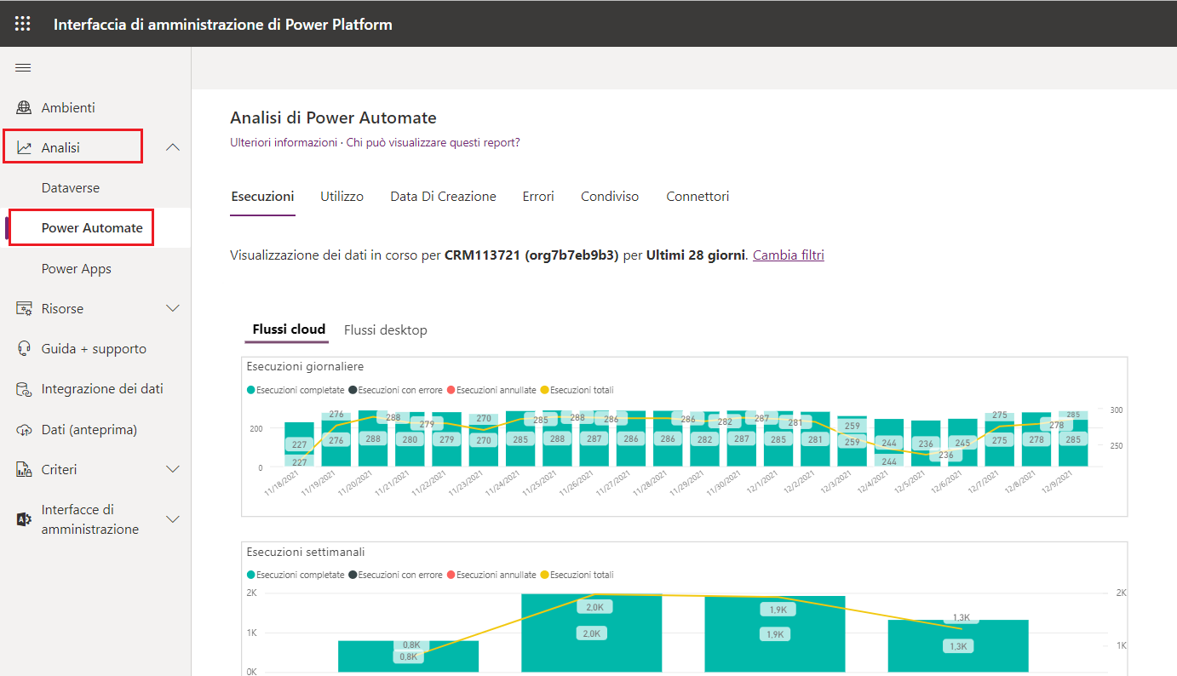Viewport: 1177px width, 676px height.
Task: Open the app launcher waffle icon
Action: 23,24
